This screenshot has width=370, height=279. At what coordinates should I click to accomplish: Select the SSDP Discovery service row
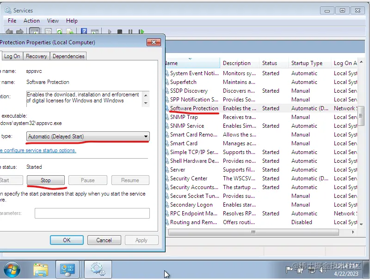tap(261, 91)
